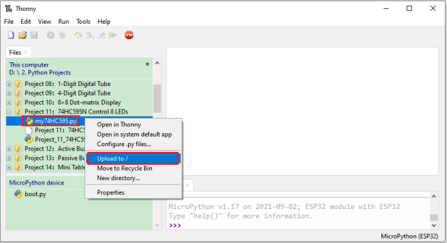Viewport: 447px width, 243px height.
Task: Open the View menu
Action: (x=44, y=22)
